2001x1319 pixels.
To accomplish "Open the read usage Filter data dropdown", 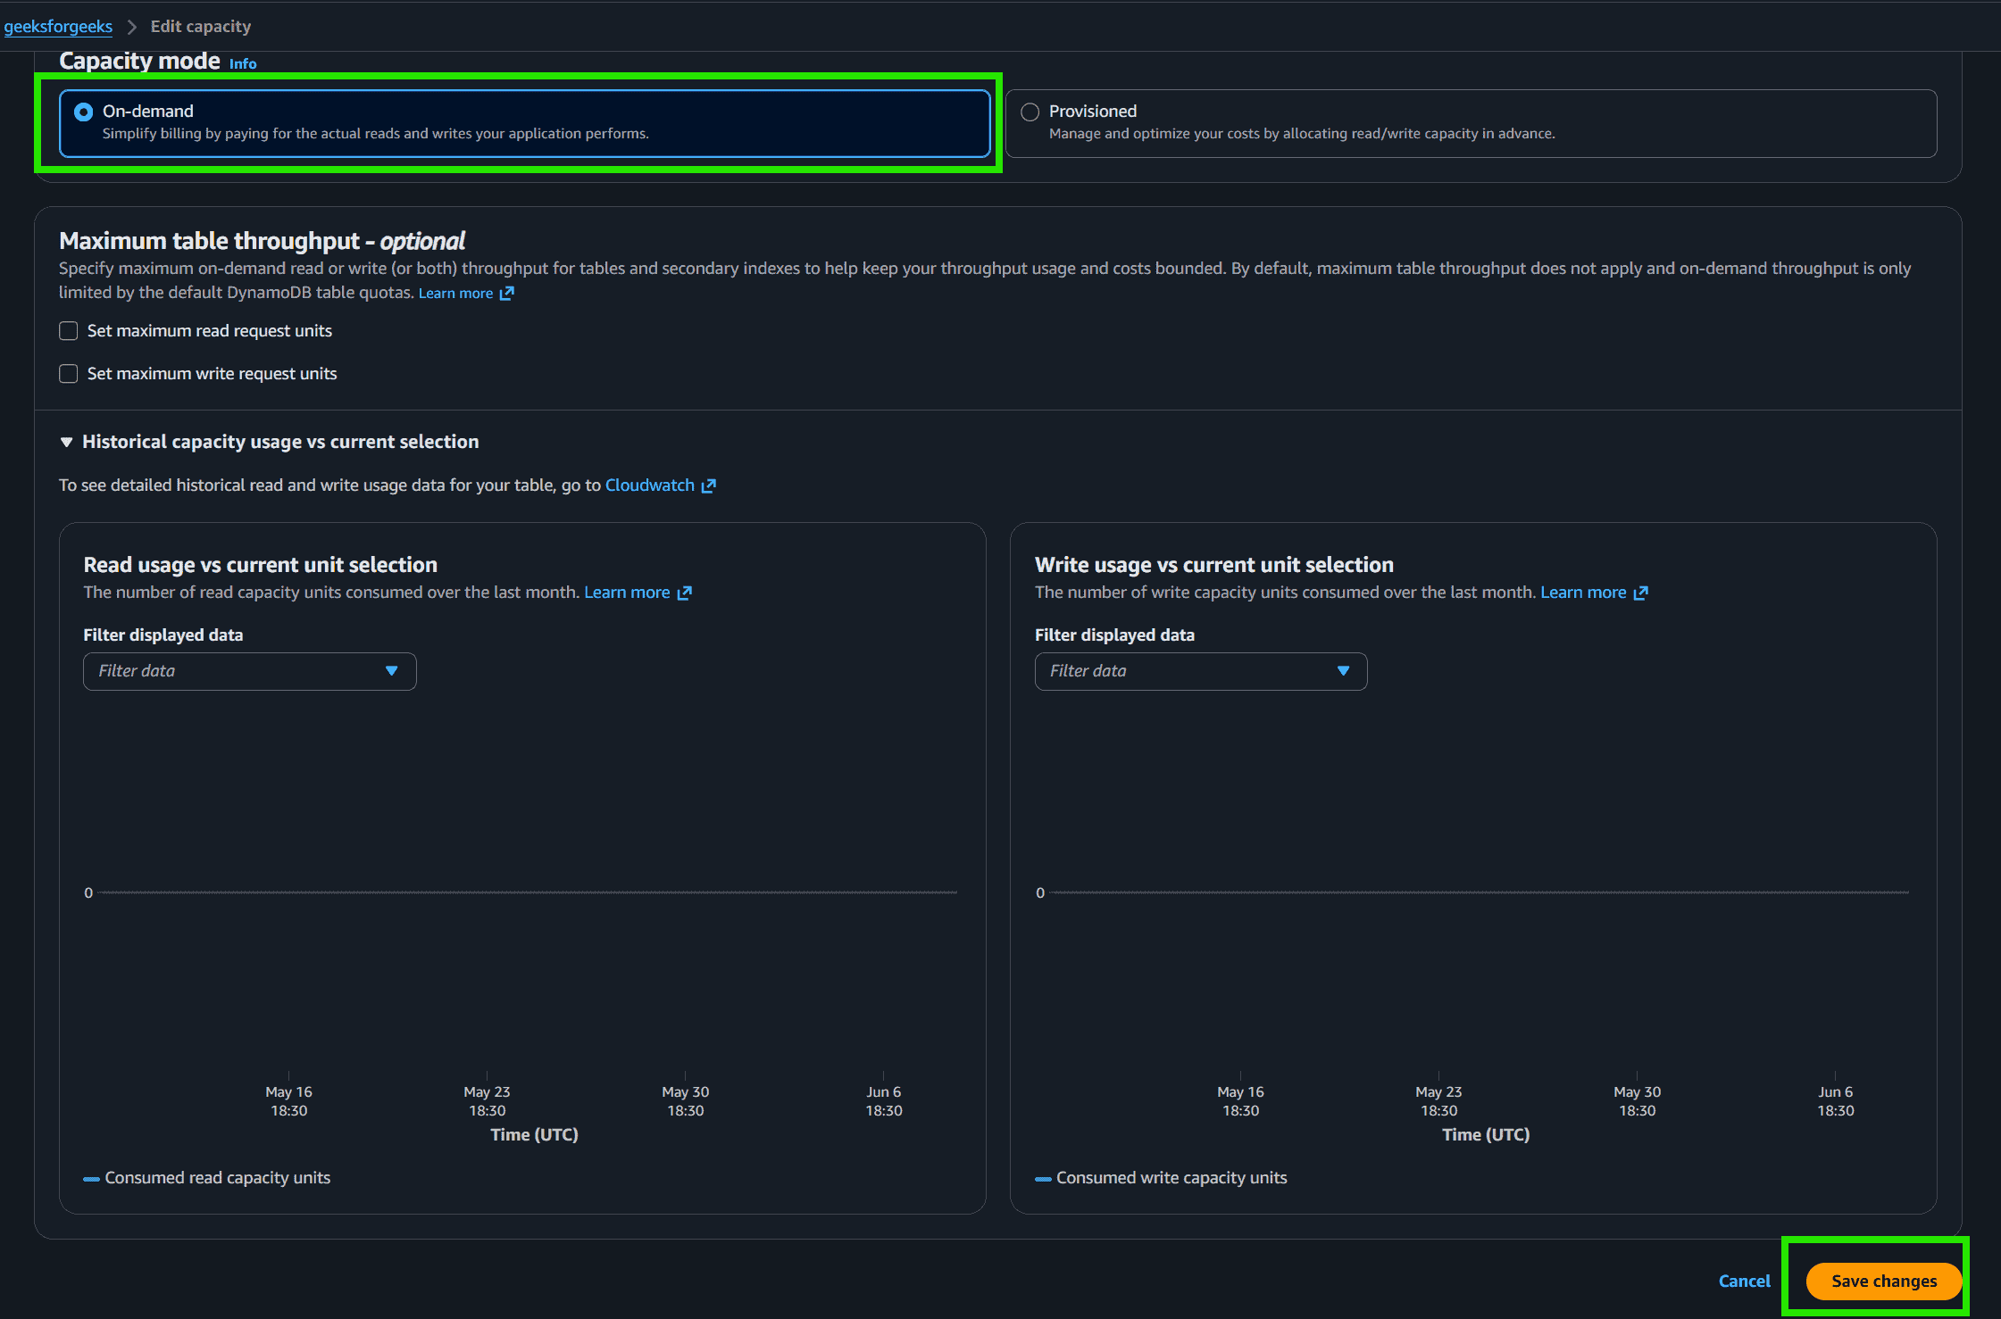I will (250, 671).
